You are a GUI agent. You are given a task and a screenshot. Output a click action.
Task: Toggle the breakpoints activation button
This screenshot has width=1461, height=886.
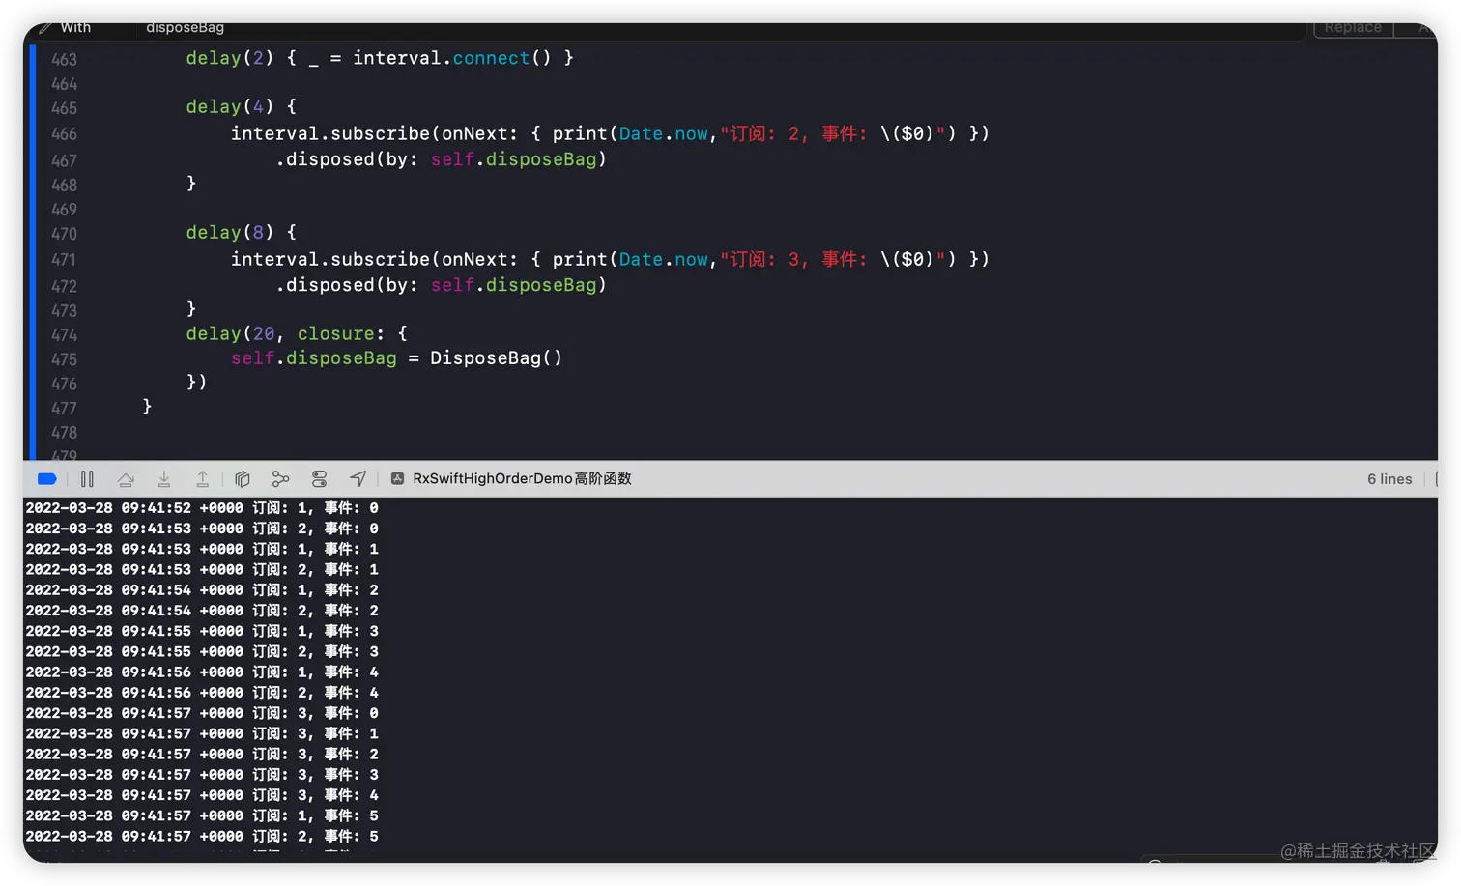coord(46,479)
